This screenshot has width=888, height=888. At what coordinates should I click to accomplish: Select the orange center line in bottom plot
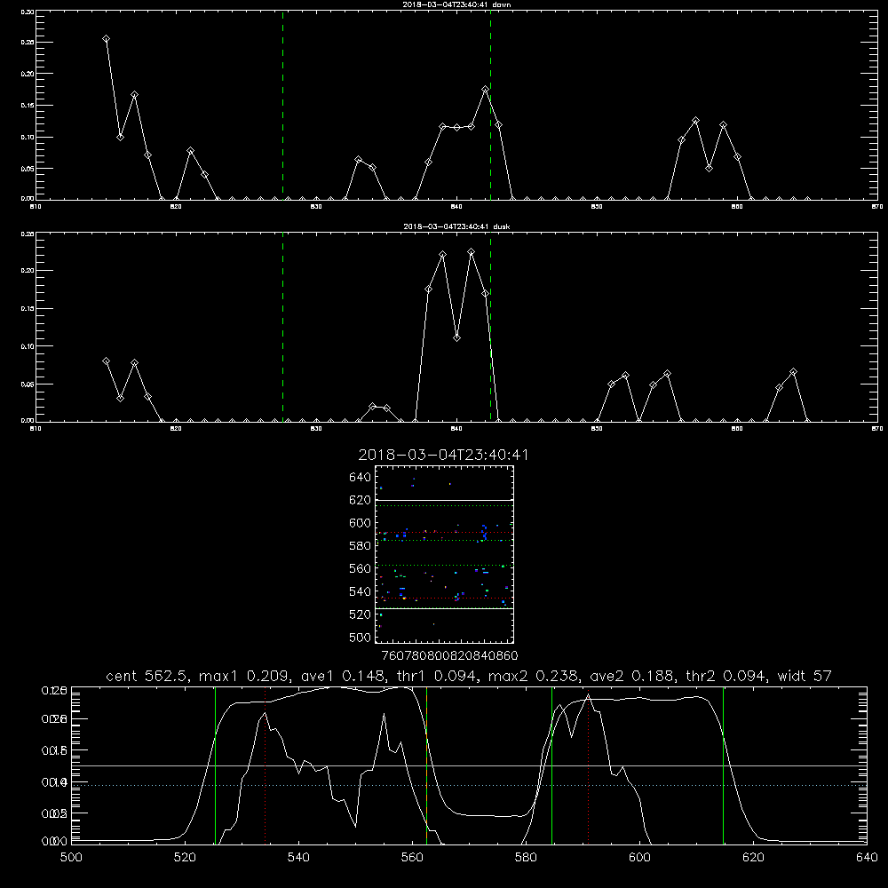click(x=426, y=765)
